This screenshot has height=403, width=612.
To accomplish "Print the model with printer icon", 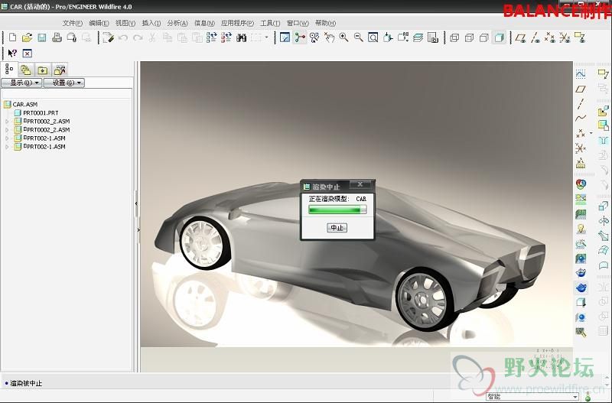I will tap(57, 37).
